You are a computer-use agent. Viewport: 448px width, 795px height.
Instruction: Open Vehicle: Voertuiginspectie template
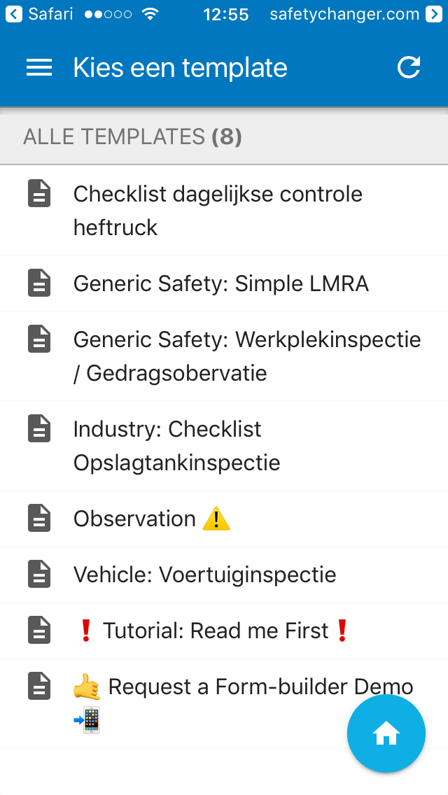pyautogui.click(x=204, y=575)
